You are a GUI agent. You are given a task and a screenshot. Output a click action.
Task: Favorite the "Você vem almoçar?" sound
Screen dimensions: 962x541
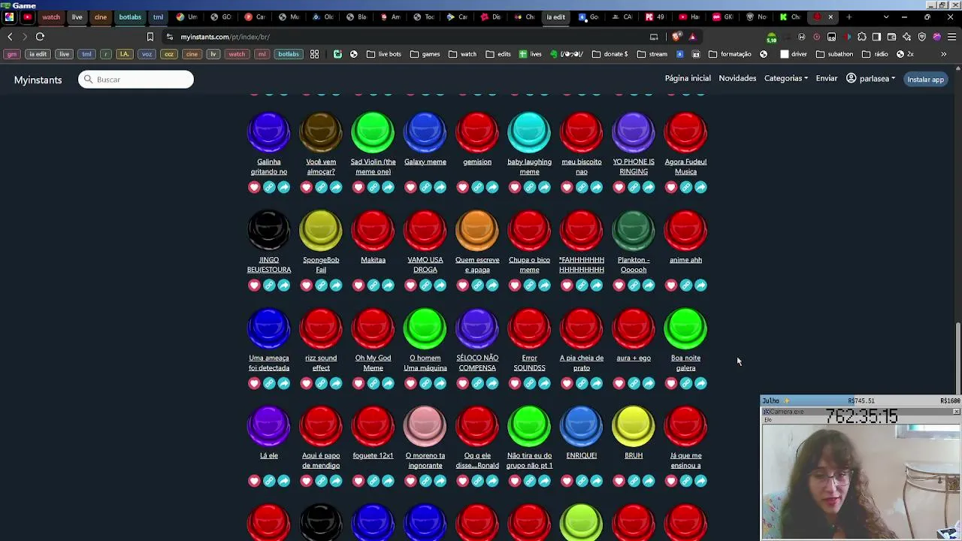point(306,187)
